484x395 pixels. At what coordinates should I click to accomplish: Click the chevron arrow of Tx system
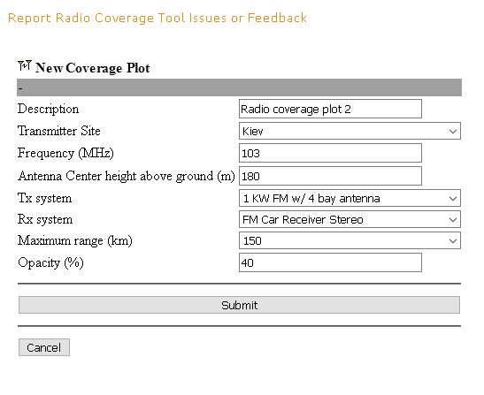coord(453,199)
